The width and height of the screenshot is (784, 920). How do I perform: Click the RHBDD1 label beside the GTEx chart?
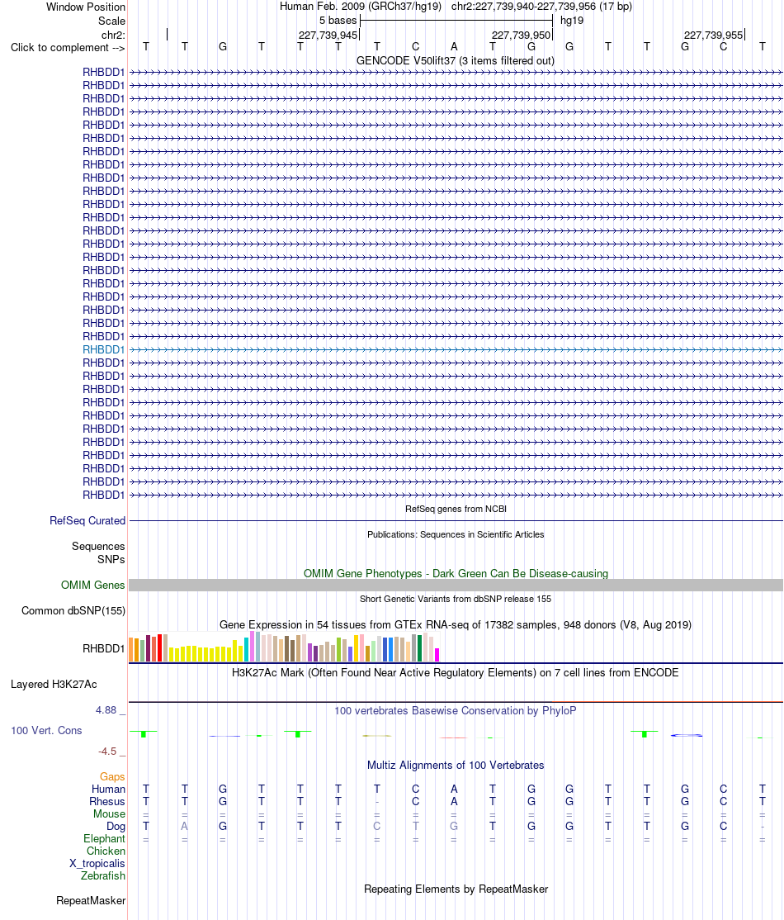104,648
